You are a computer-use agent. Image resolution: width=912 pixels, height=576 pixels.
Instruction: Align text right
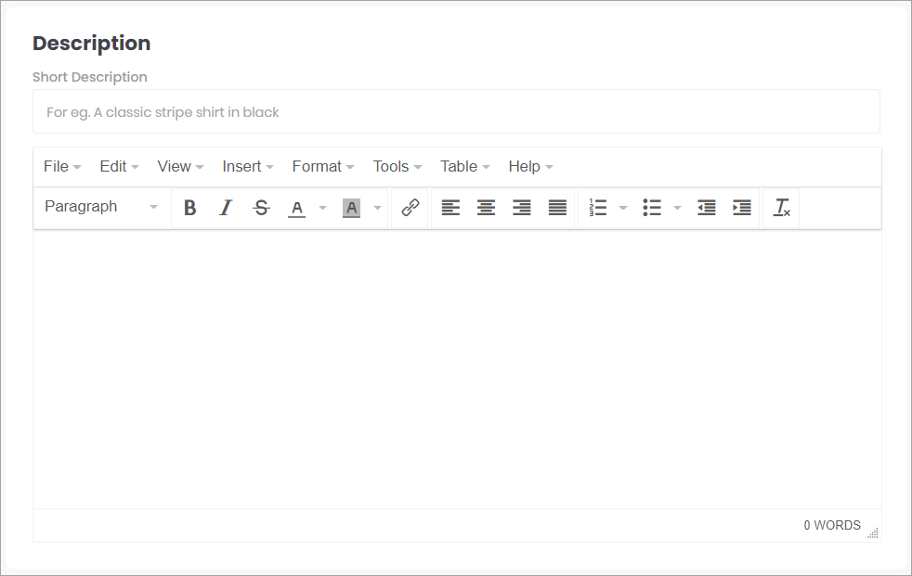[x=522, y=208]
